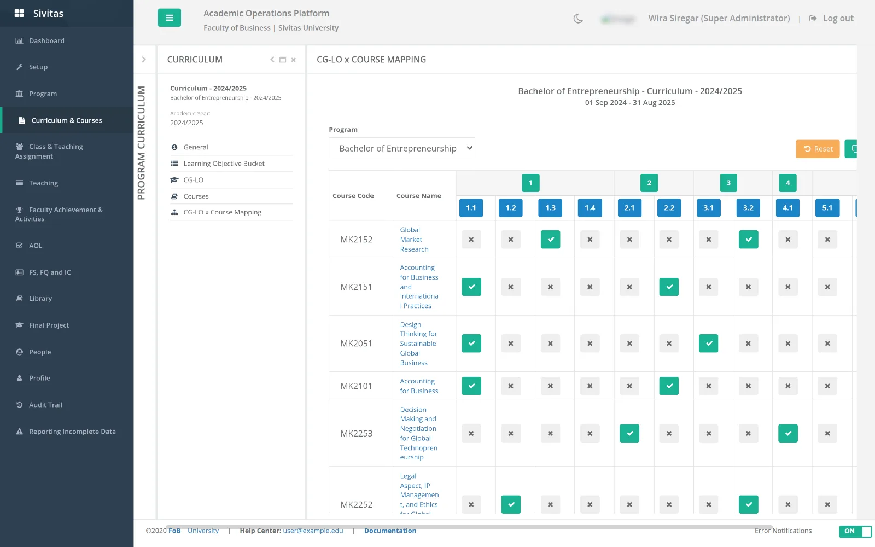Uncheck MK2253 mapping for CG-LO 4.1
The width and height of the screenshot is (875, 547).
pyautogui.click(x=788, y=434)
